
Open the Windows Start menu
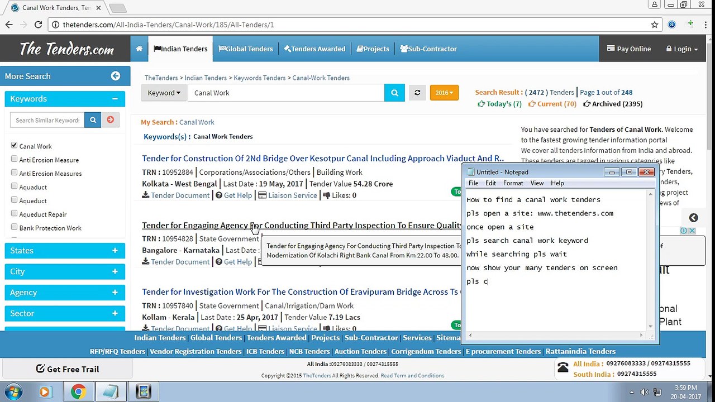(x=13, y=391)
